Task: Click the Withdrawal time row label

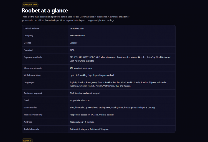Action: click(32, 75)
